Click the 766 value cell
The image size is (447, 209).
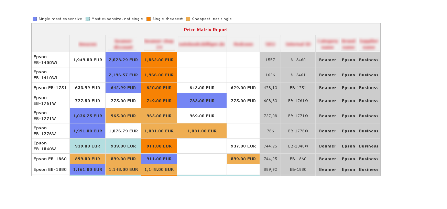pos(270,131)
